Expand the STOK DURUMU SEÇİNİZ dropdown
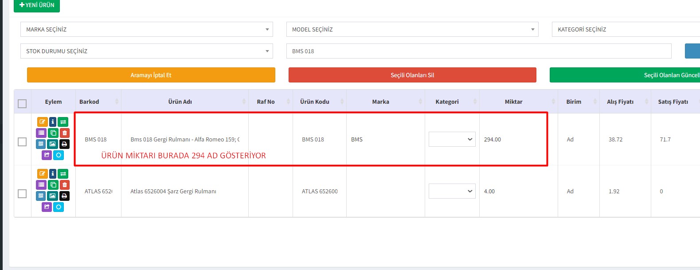Viewport: 700px width, 270px height. (146, 51)
